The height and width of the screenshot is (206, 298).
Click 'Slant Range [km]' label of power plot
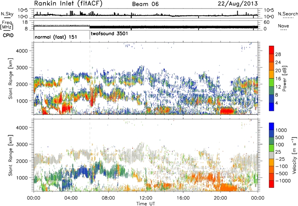[x=10, y=78]
